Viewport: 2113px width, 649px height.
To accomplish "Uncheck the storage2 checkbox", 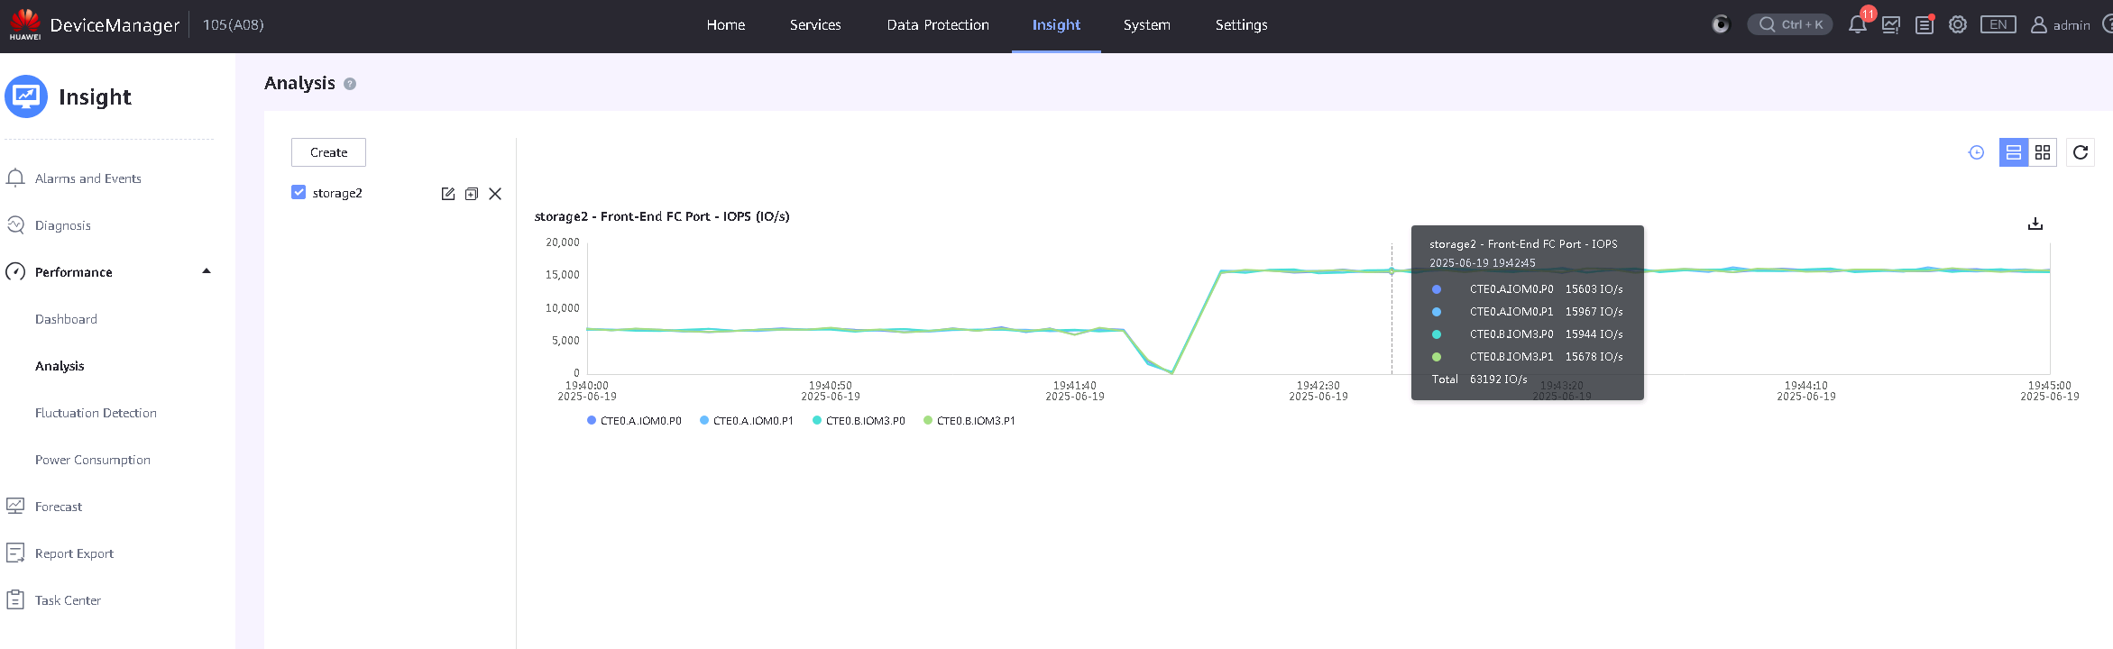I will coord(299,192).
